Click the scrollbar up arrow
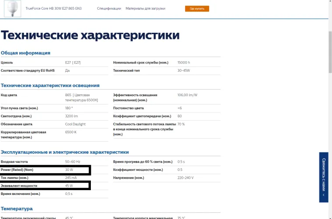The height and width of the screenshot is (219, 332). [330, 2]
